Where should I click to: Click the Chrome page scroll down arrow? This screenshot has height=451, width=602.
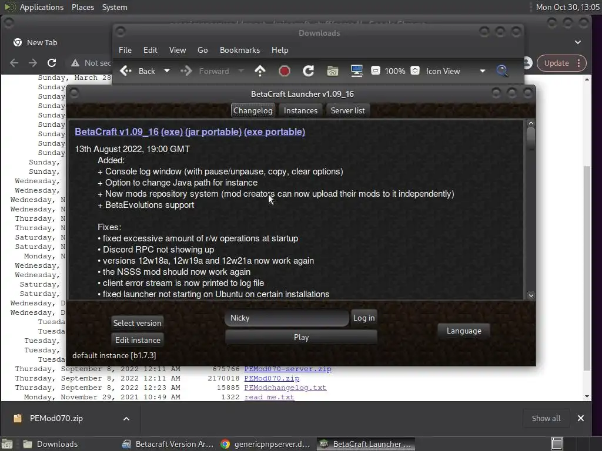587,396
